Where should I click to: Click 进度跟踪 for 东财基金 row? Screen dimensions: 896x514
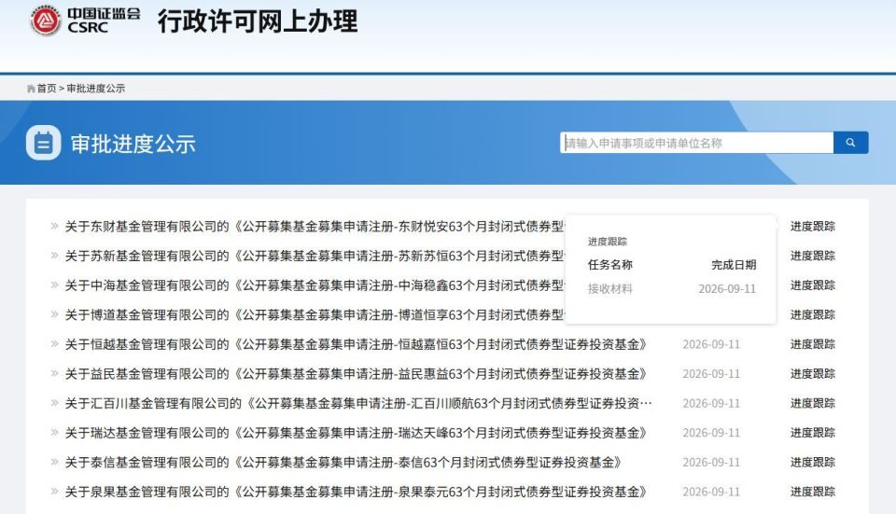pyautogui.click(x=813, y=227)
